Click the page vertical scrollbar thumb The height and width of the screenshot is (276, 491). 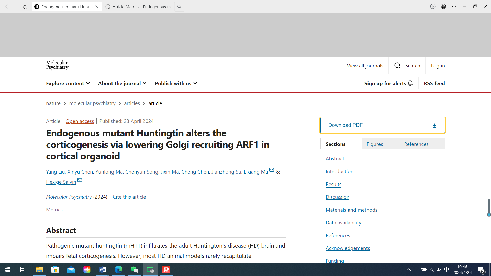489,207
